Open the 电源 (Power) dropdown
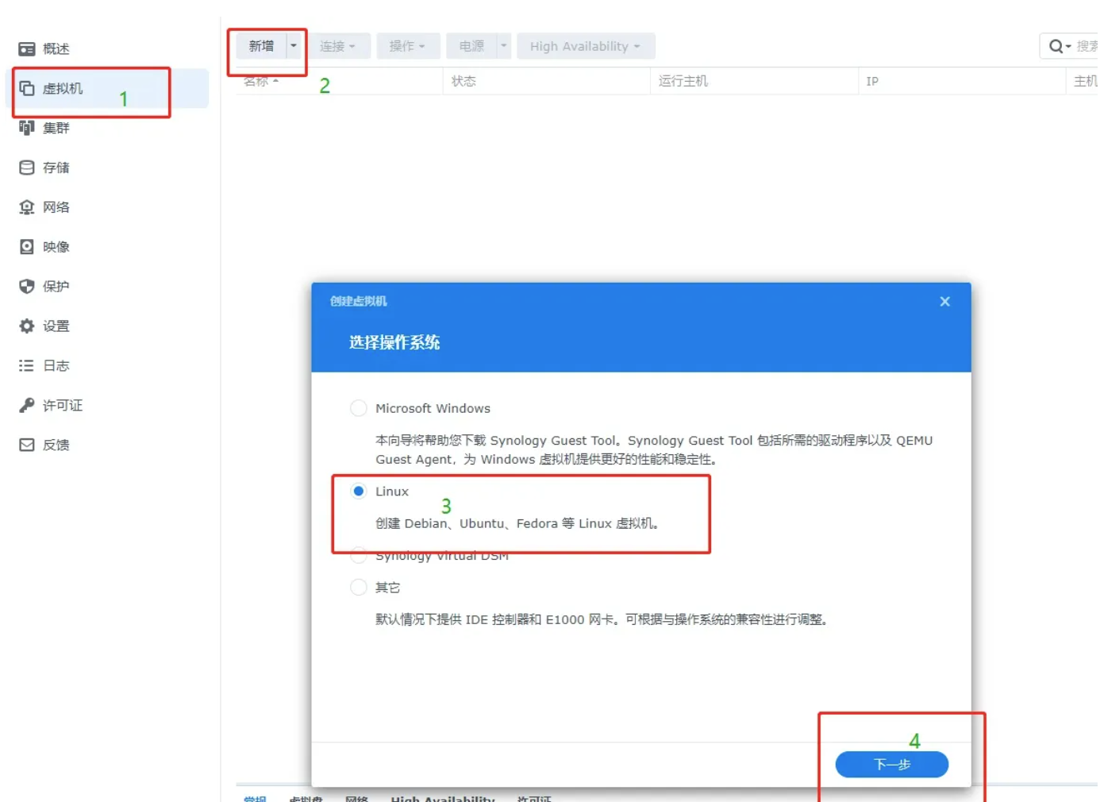 [x=474, y=46]
